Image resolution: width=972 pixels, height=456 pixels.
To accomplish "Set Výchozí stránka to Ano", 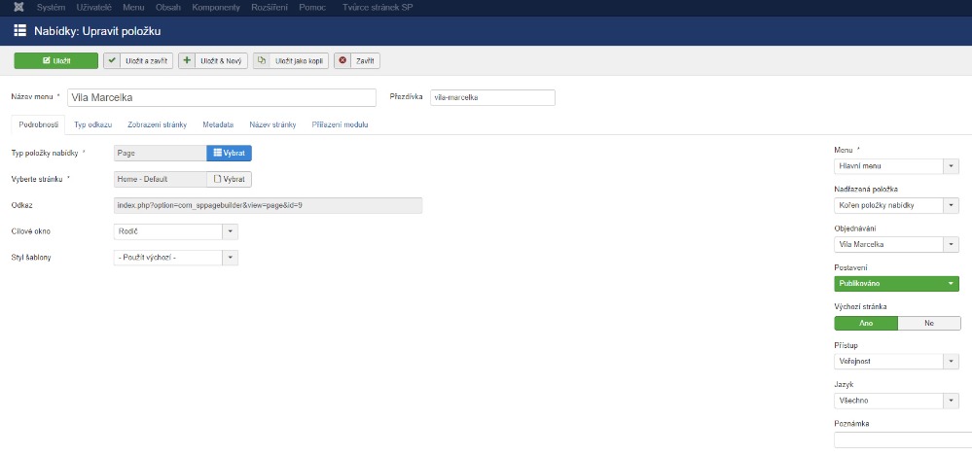I will tap(865, 323).
